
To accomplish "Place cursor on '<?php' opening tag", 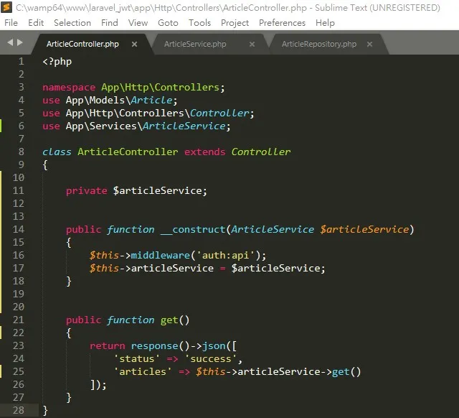I will click(57, 62).
